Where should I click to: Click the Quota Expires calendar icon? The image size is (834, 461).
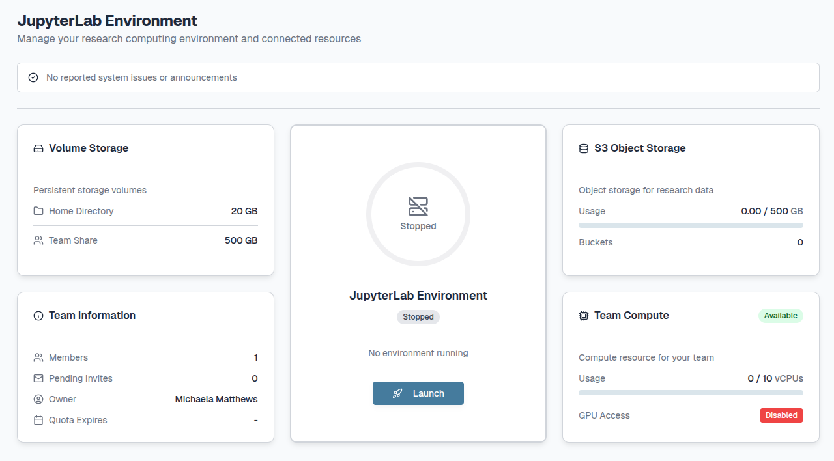tap(38, 420)
